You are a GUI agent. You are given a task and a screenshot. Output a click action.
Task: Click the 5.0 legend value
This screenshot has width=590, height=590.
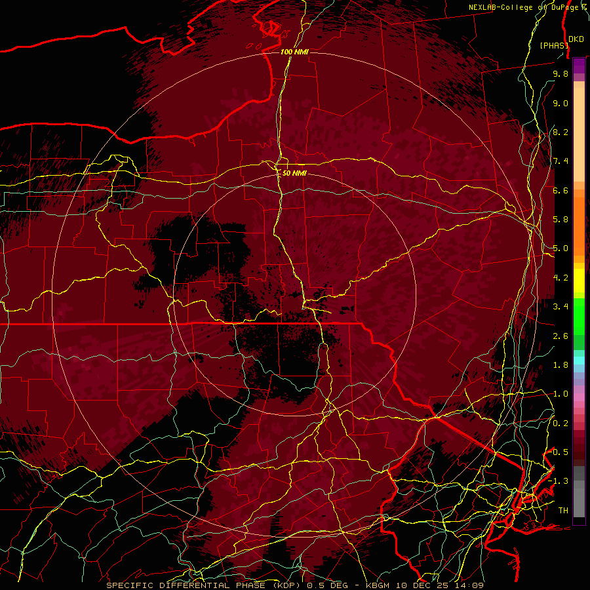pos(560,248)
